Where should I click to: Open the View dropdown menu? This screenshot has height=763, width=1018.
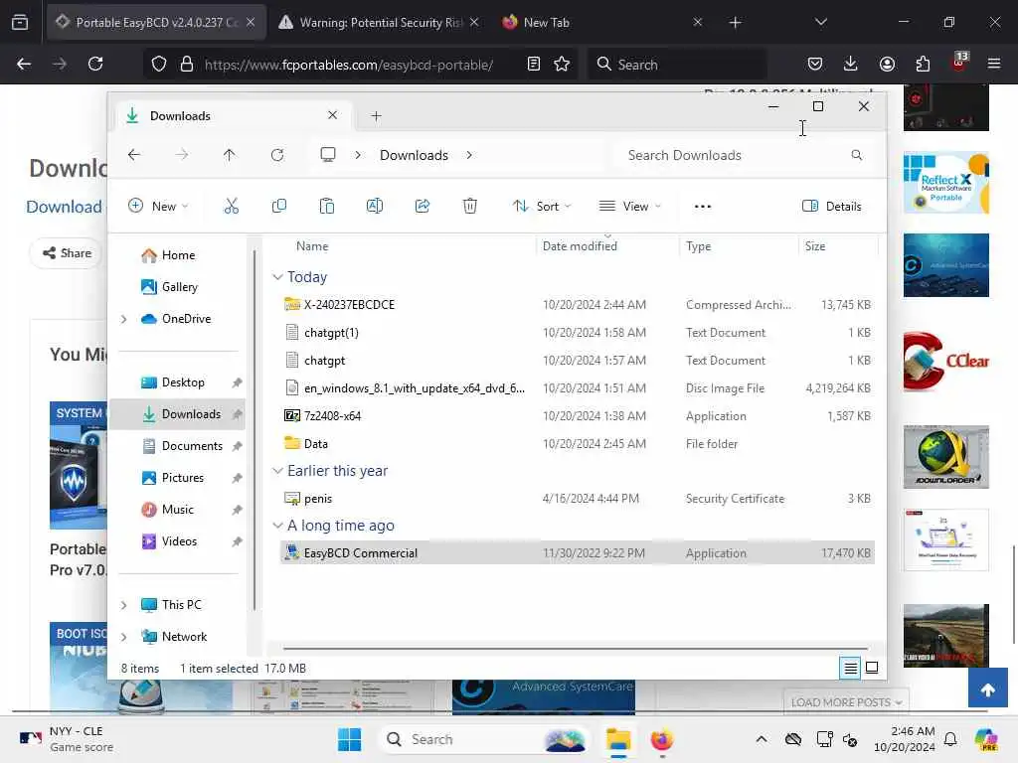click(629, 207)
